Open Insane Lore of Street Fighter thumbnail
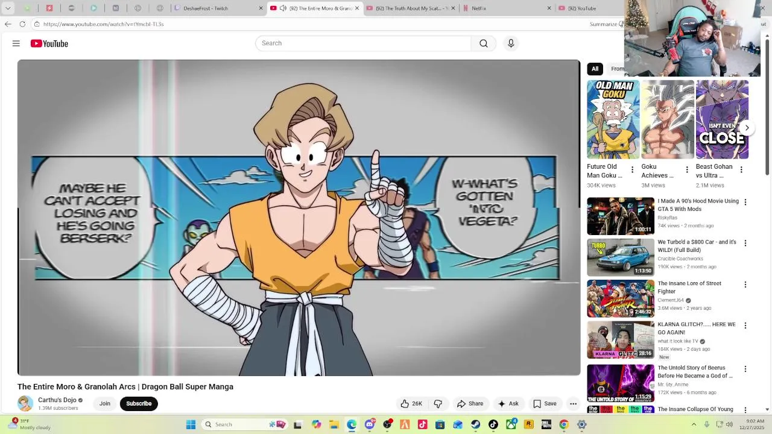 point(621,298)
